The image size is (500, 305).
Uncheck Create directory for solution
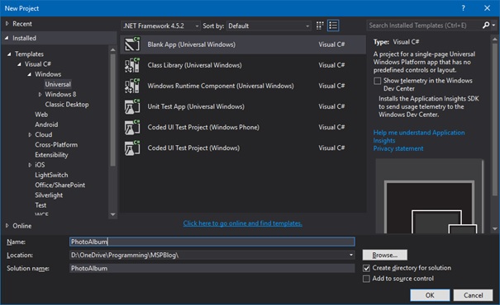click(x=366, y=268)
